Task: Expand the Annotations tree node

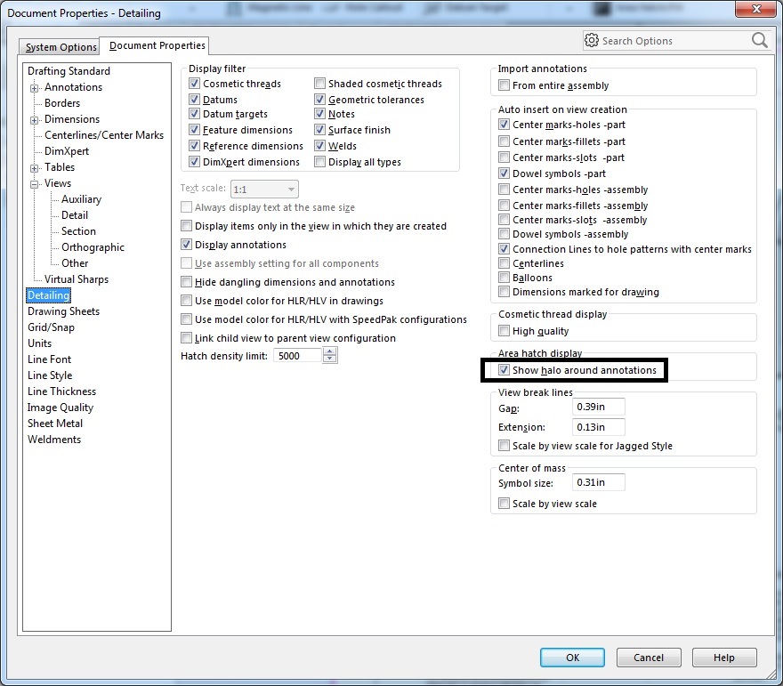Action: (35, 87)
